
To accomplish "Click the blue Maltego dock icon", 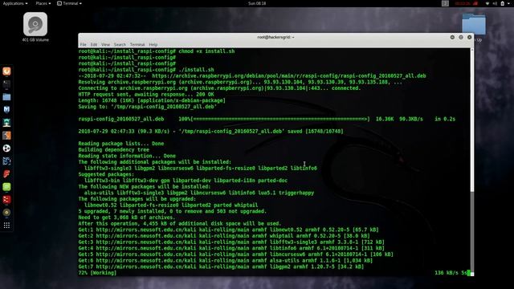I will click(6, 161).
